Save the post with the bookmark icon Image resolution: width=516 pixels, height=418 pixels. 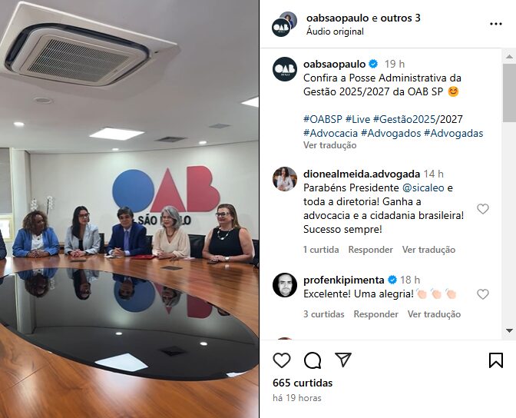pyautogui.click(x=495, y=360)
